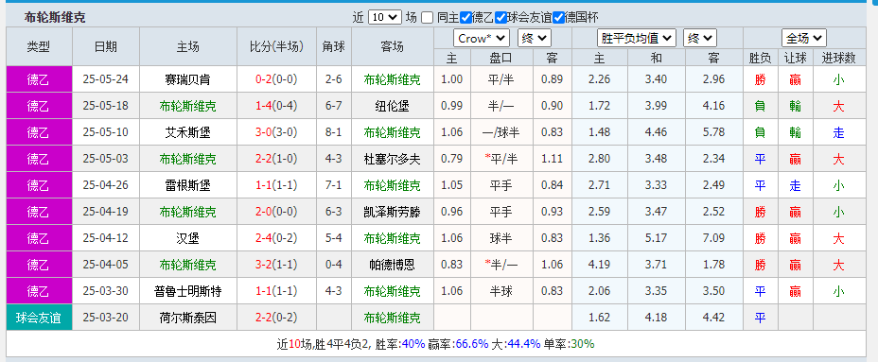Click the 負 result in the 纽伦堡 row
The height and width of the screenshot is (362, 878).
pos(760,106)
